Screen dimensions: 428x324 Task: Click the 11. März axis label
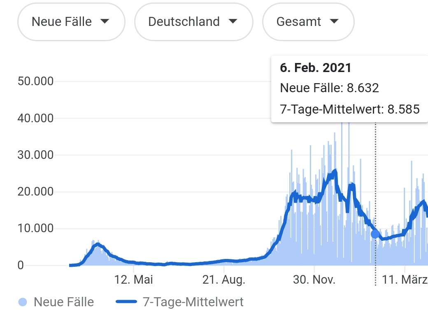point(405,280)
